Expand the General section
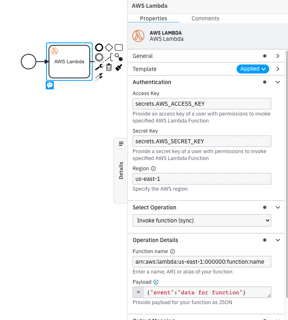288x320 pixels. click(277, 56)
